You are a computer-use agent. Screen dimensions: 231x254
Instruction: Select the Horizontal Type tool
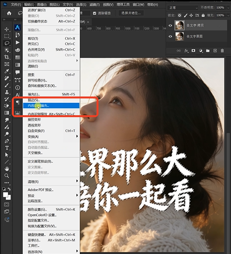[x=6, y=148]
